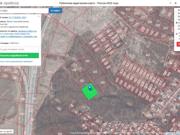Select parcel labeled 5000

click(128, 9)
